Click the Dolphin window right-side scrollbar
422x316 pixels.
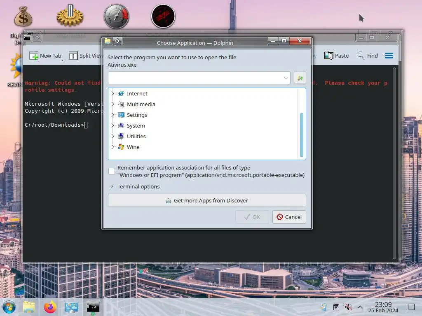point(394,163)
